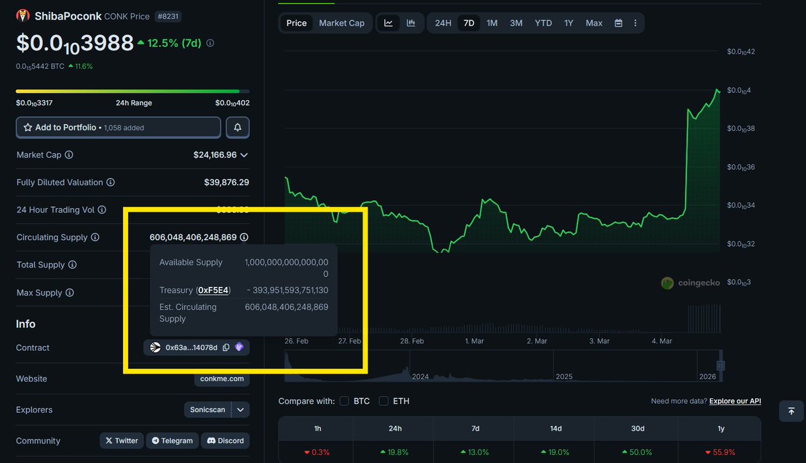
Task: Click the 14d performance cell 19.0%
Action: pyautogui.click(x=555, y=452)
